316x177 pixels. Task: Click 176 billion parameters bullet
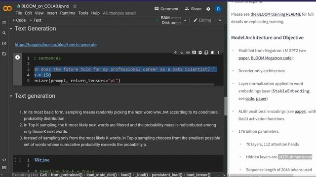(259, 131)
